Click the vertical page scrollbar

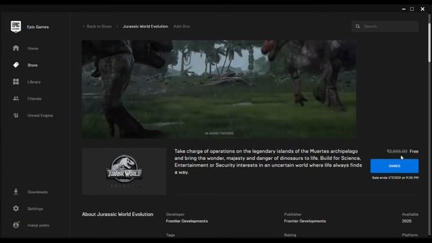pyautogui.click(x=429, y=43)
